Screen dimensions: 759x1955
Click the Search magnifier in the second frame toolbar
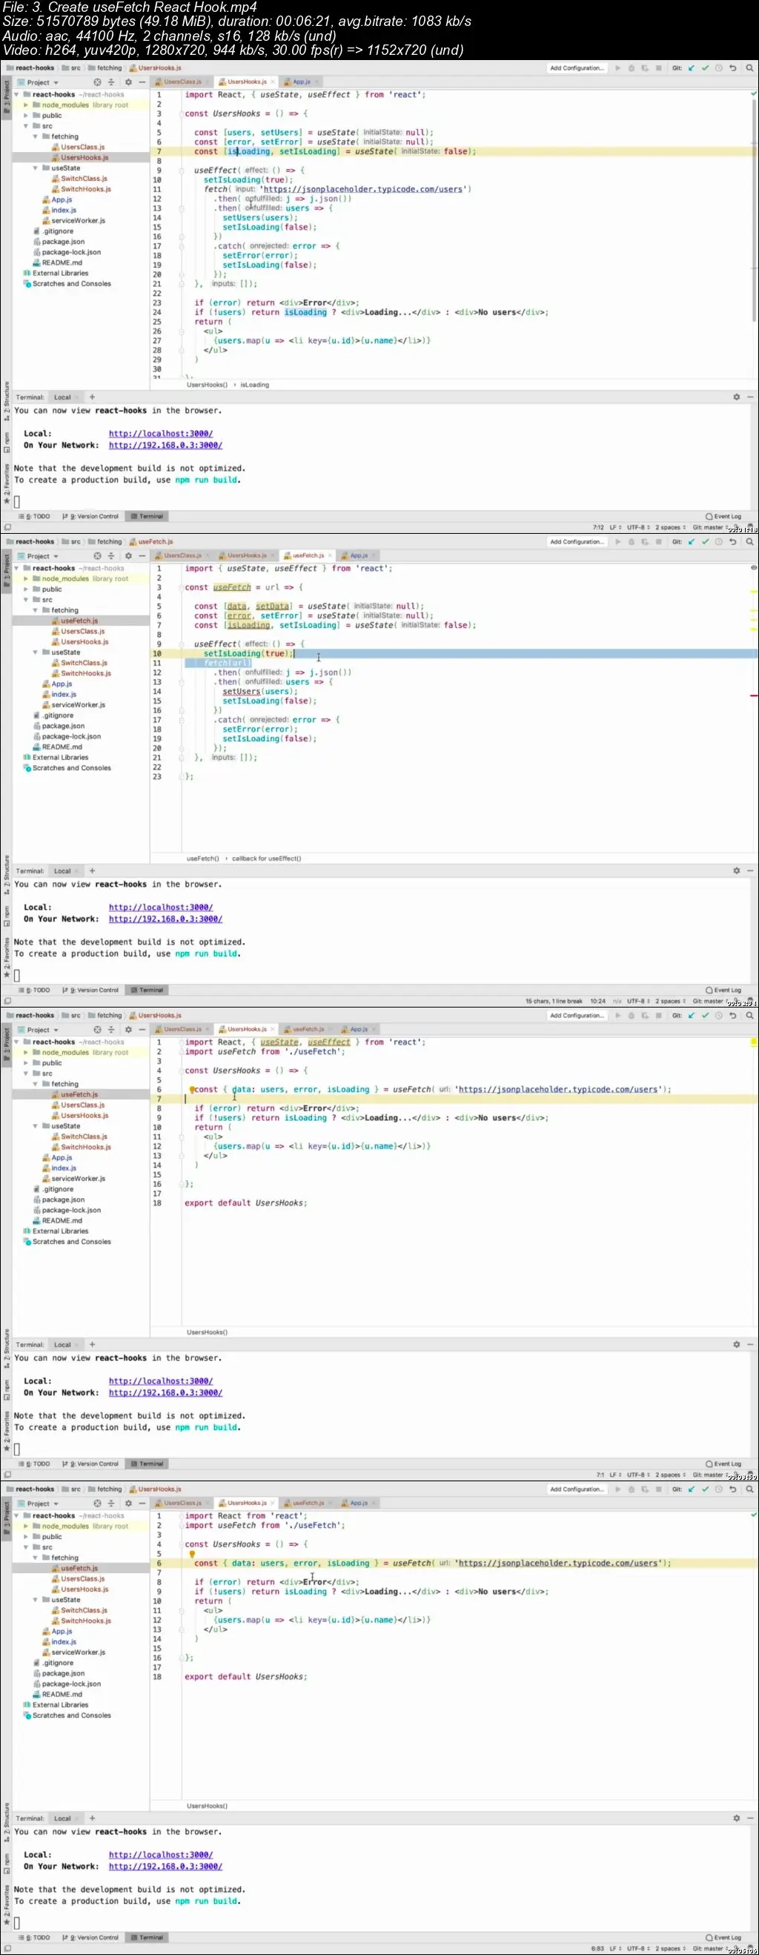click(750, 542)
